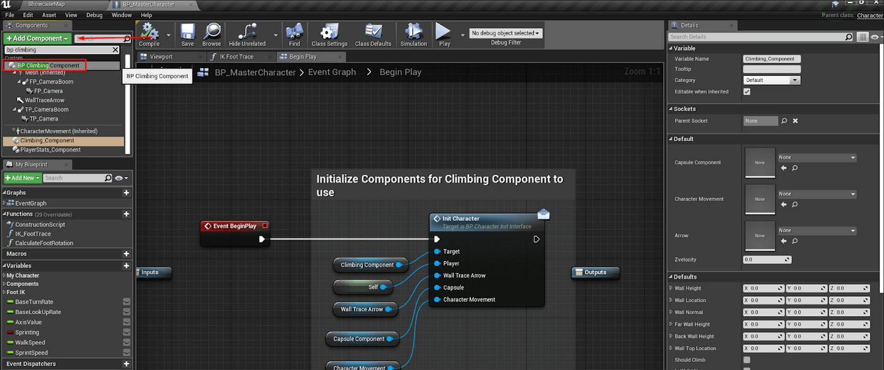The width and height of the screenshot is (884, 370).
Task: Open the Character parent class link
Action: 870,15
